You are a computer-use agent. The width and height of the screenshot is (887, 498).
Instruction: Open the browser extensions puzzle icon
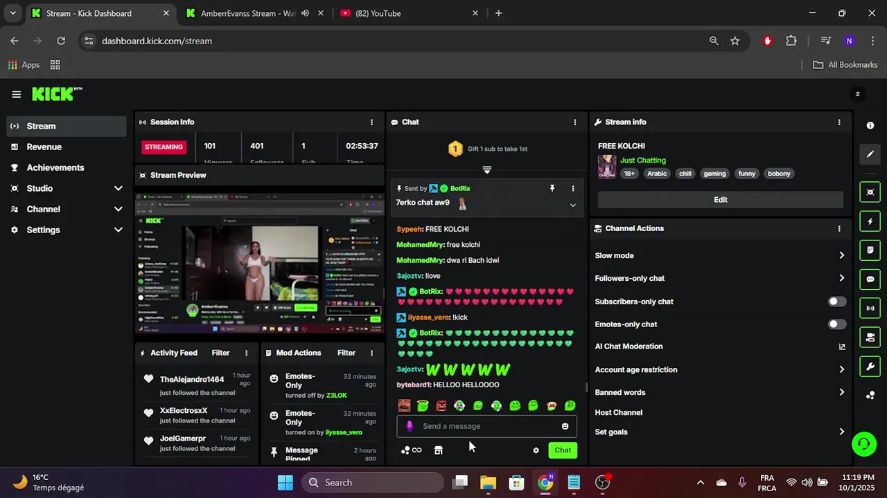coord(791,41)
